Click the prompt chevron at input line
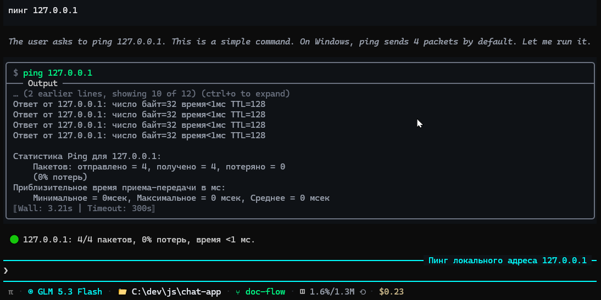The height and width of the screenshot is (300, 601). [5, 271]
